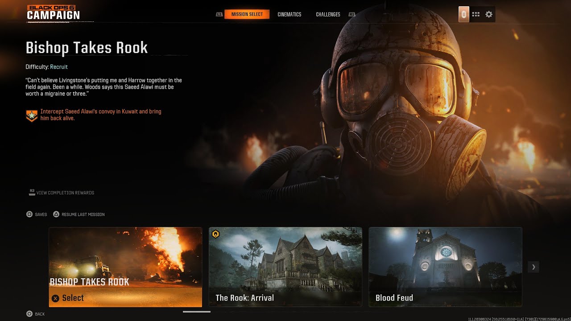Click the square Saves button icon
The height and width of the screenshot is (321, 571).
pos(29,214)
